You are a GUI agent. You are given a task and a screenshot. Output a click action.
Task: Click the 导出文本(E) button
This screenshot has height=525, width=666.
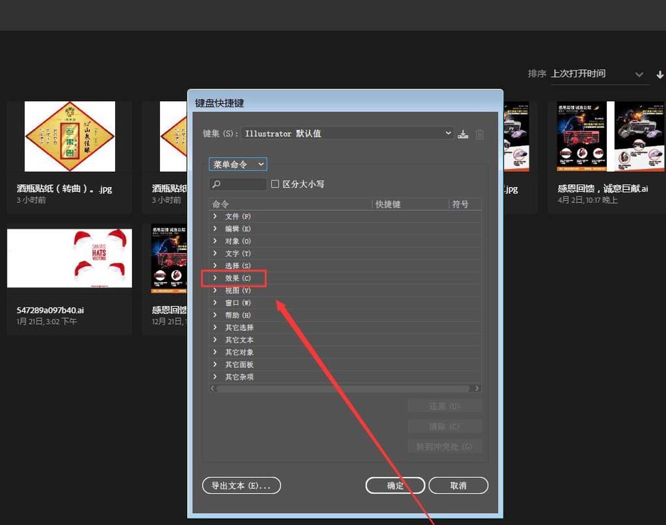tap(241, 485)
